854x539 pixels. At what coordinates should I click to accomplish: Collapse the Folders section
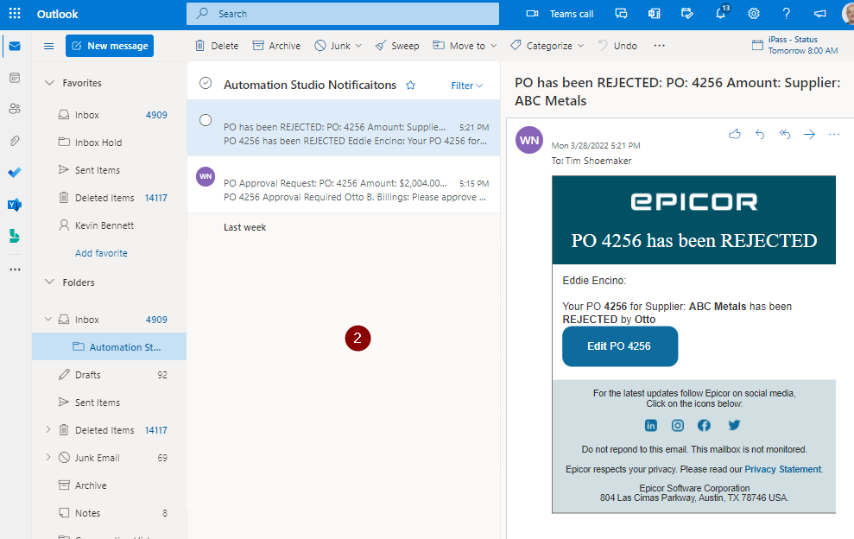coord(49,282)
